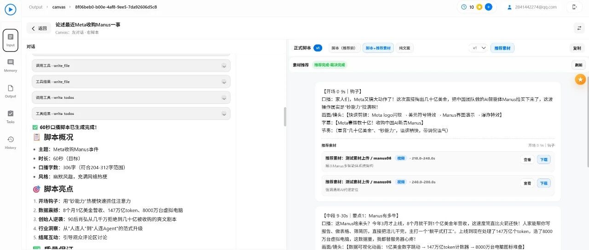Open the v1 version dropdown
This screenshot has height=250, width=589.
478,48
